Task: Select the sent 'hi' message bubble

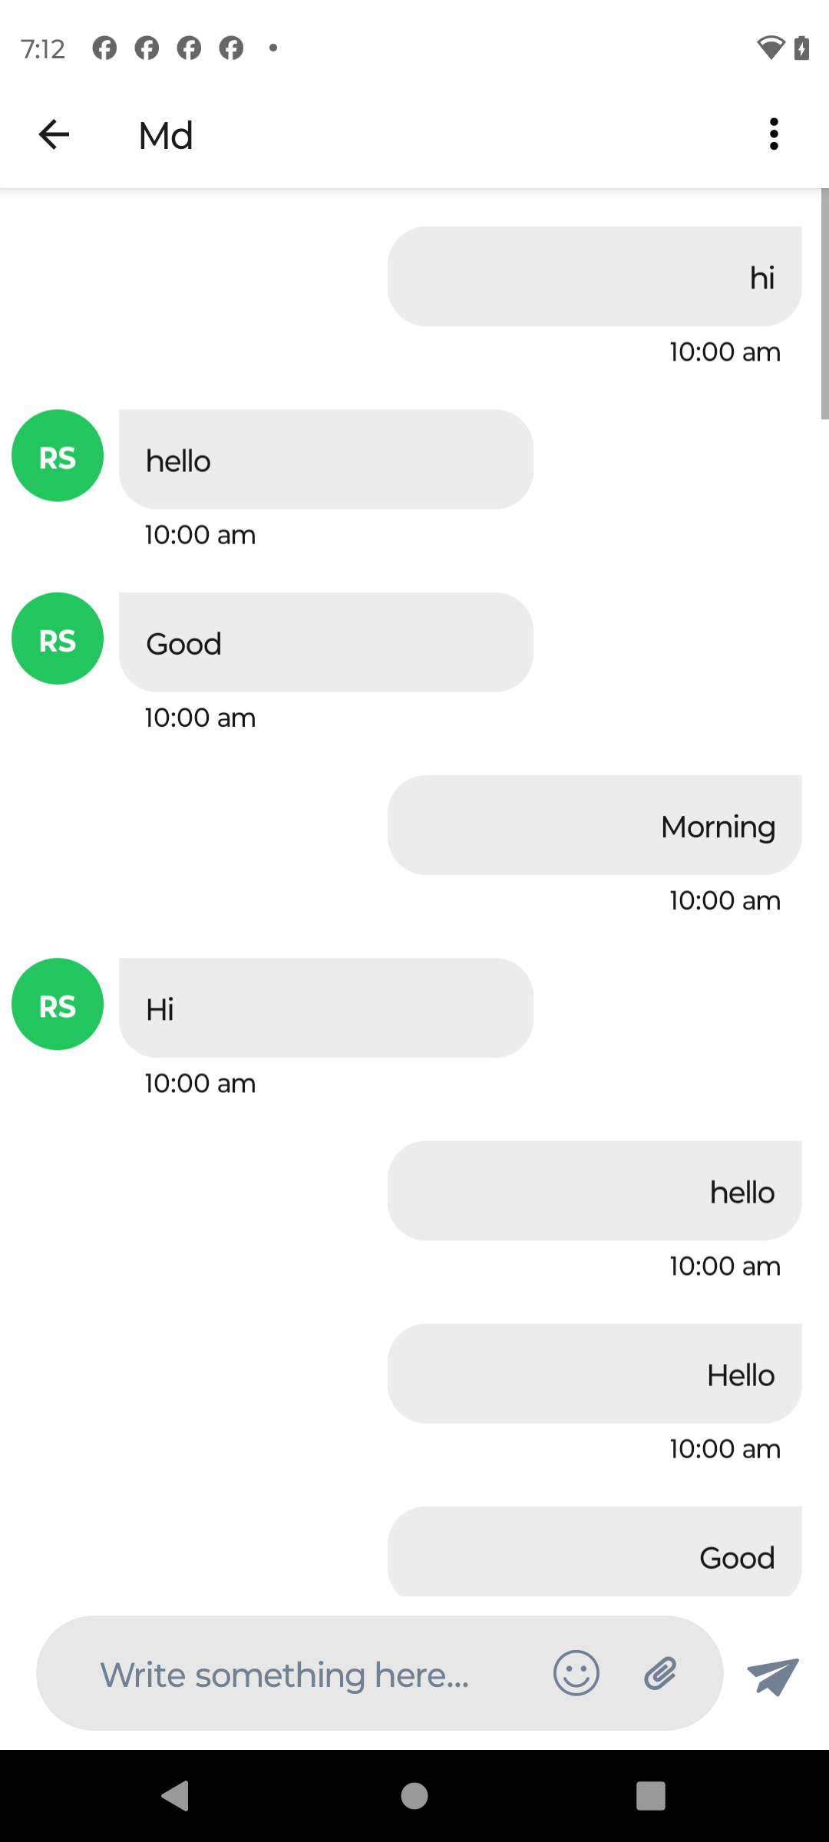Action: [x=595, y=276]
